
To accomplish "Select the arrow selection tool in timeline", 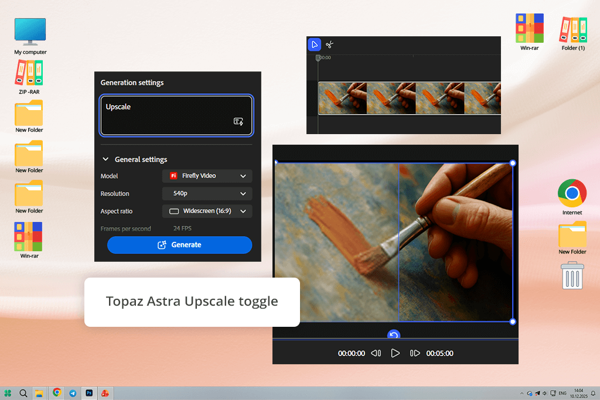I will pos(315,45).
